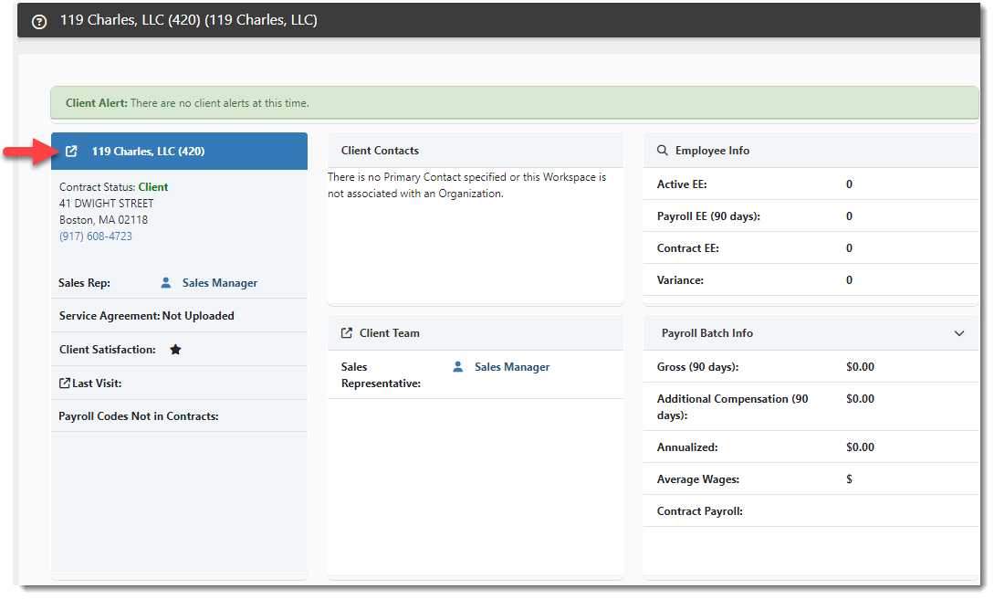This screenshot has width=994, height=599.
Task: Click the Client Contacts heading
Action: tap(380, 151)
